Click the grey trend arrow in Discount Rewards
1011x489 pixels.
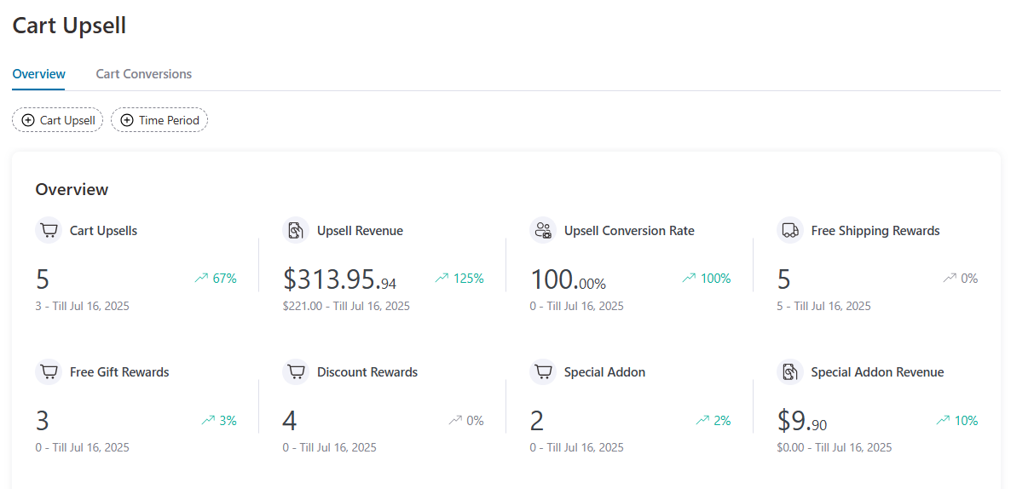tap(455, 420)
